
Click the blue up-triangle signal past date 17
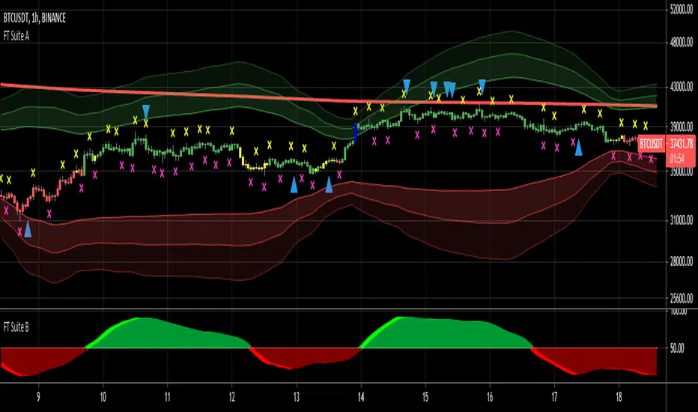(x=578, y=148)
